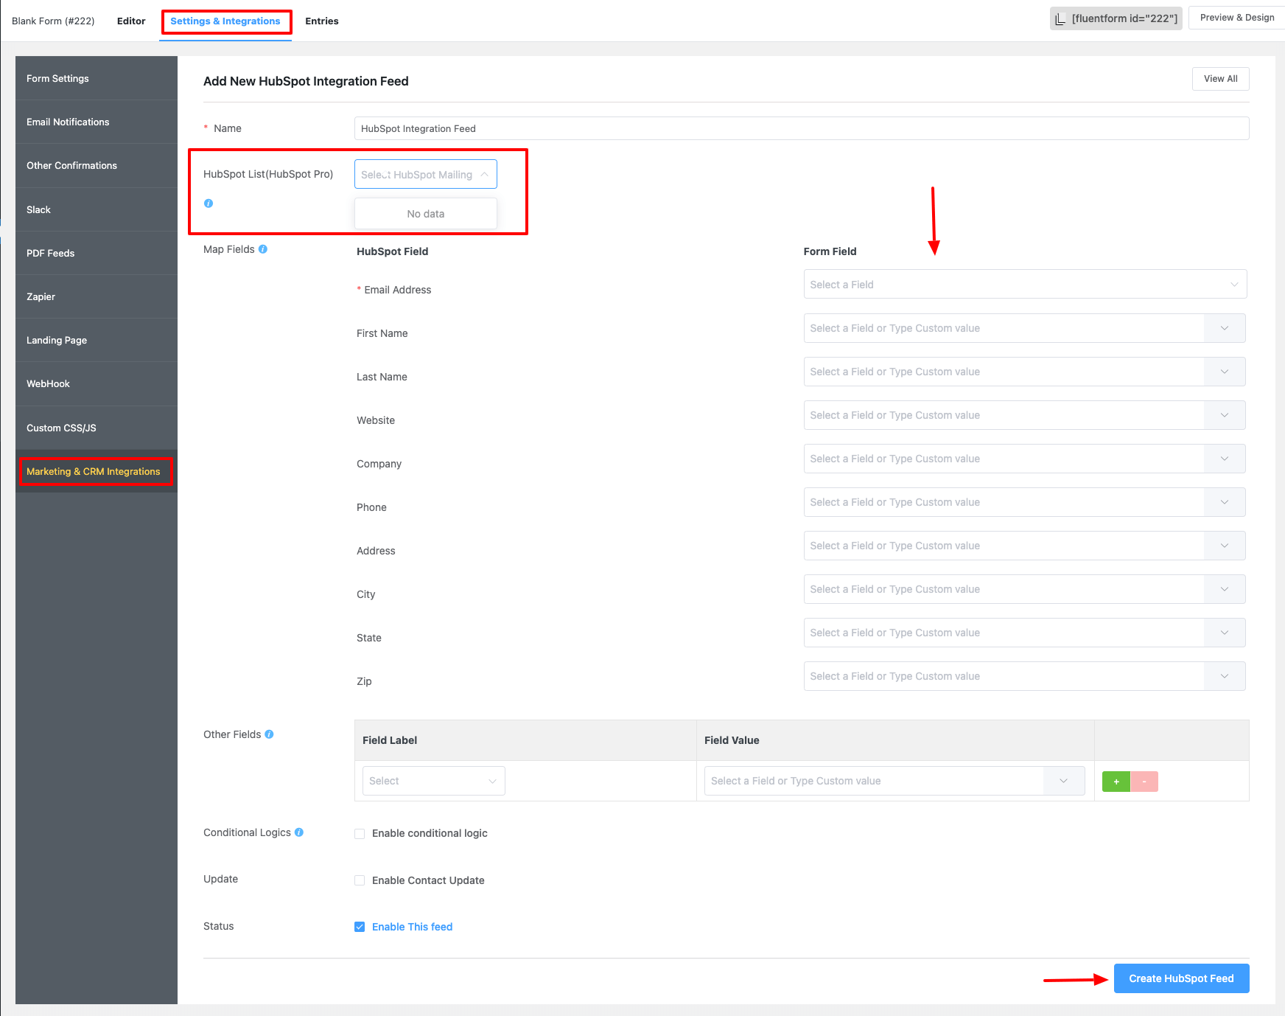Viewport: 1285px width, 1016px height.
Task: Open Custom CSS/JS in sidebar
Action: (x=97, y=428)
